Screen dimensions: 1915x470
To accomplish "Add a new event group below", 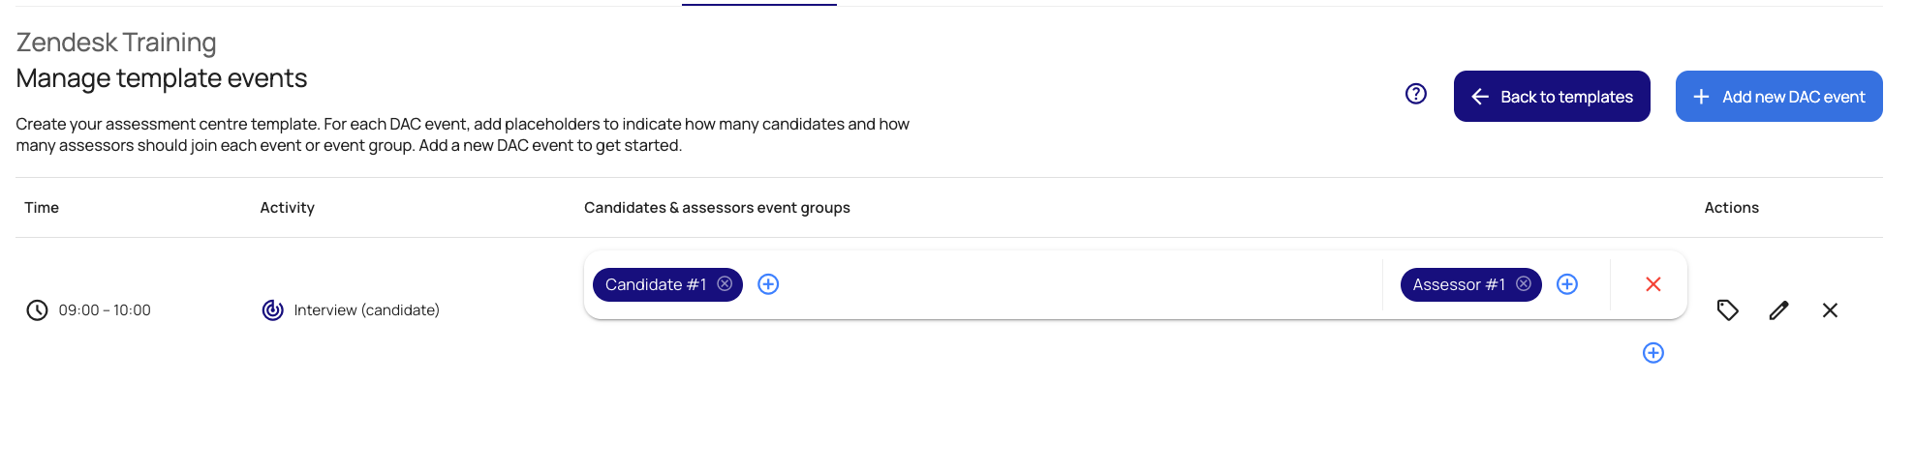I will click(x=1653, y=353).
